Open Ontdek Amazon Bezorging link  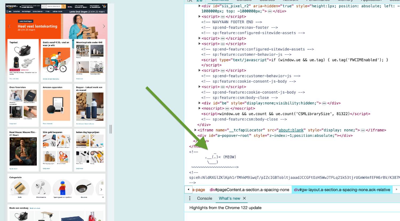pyautogui.click(x=51, y=79)
